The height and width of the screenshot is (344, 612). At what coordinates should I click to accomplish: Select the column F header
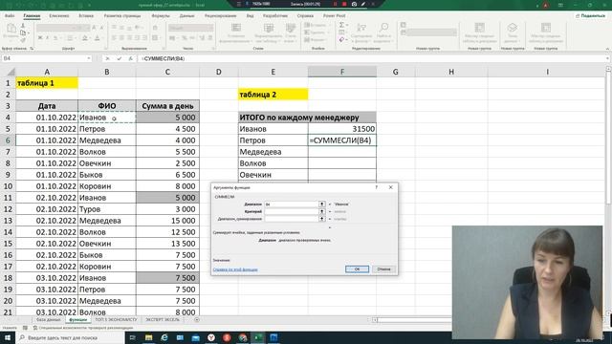click(342, 72)
